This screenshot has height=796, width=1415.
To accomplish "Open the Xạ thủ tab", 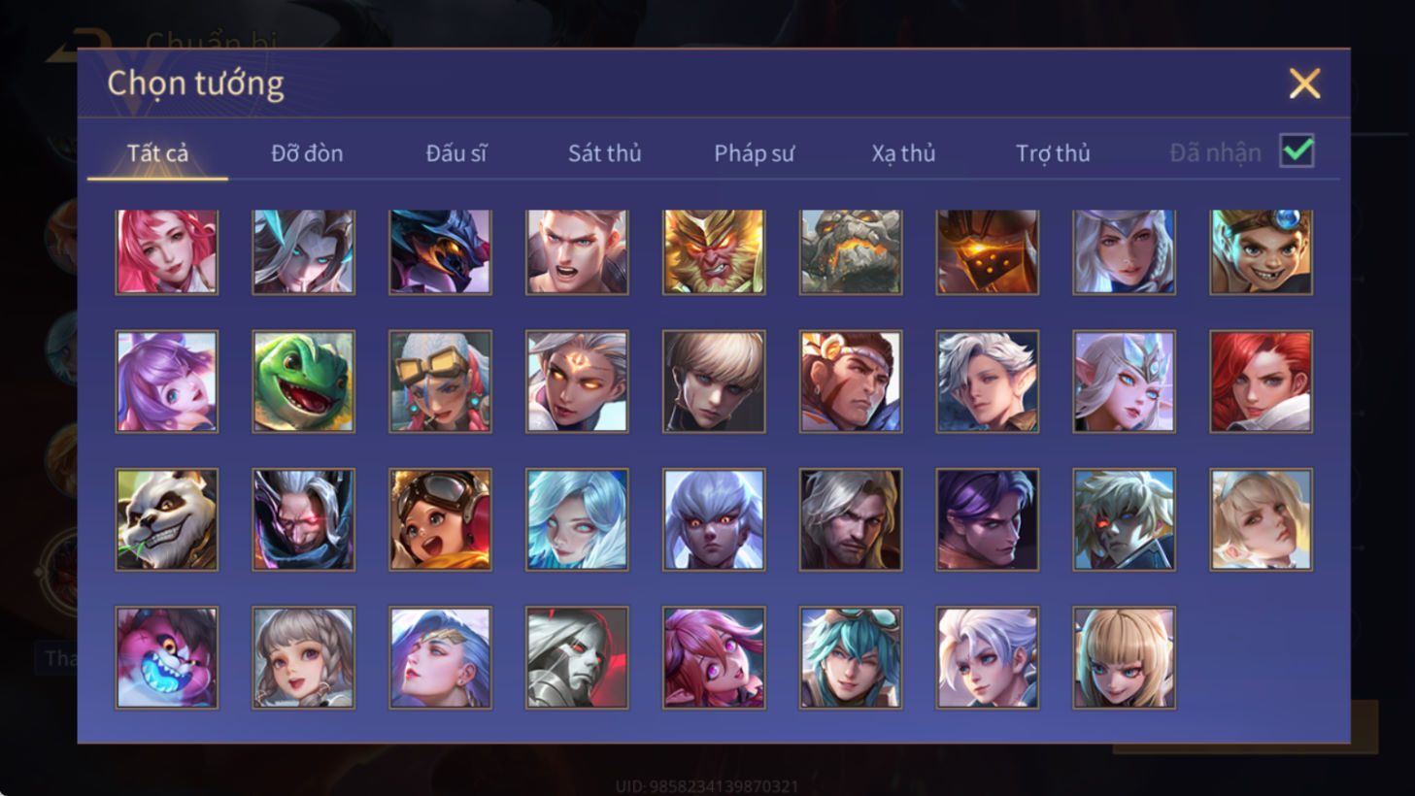I will (x=903, y=153).
